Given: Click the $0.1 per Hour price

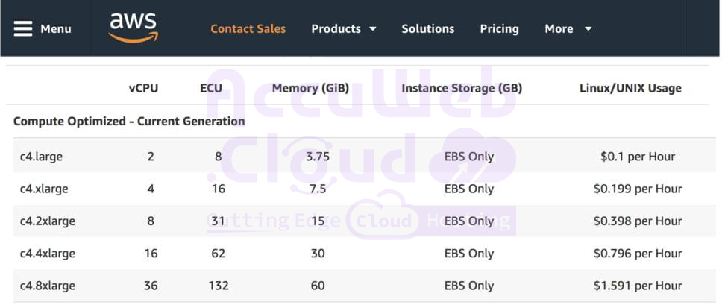Looking at the screenshot, I should point(638,157).
